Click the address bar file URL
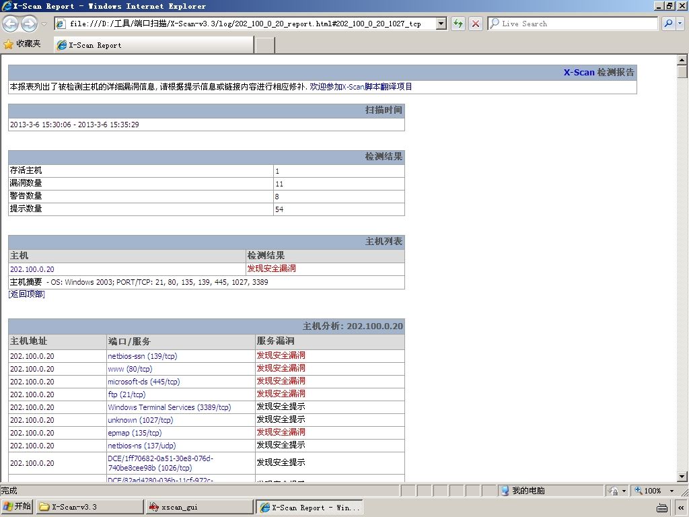 tap(245, 24)
